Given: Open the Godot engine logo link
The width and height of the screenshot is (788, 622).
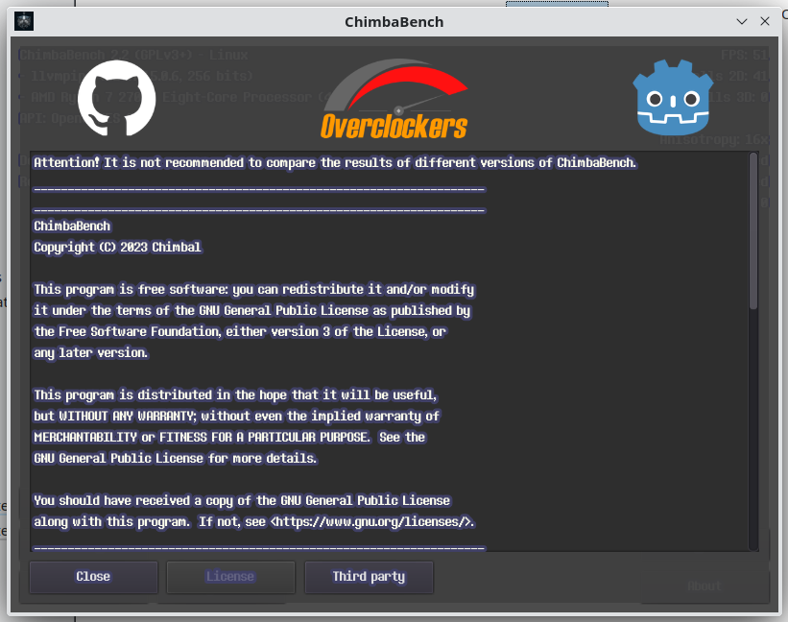Looking at the screenshot, I should tap(673, 98).
